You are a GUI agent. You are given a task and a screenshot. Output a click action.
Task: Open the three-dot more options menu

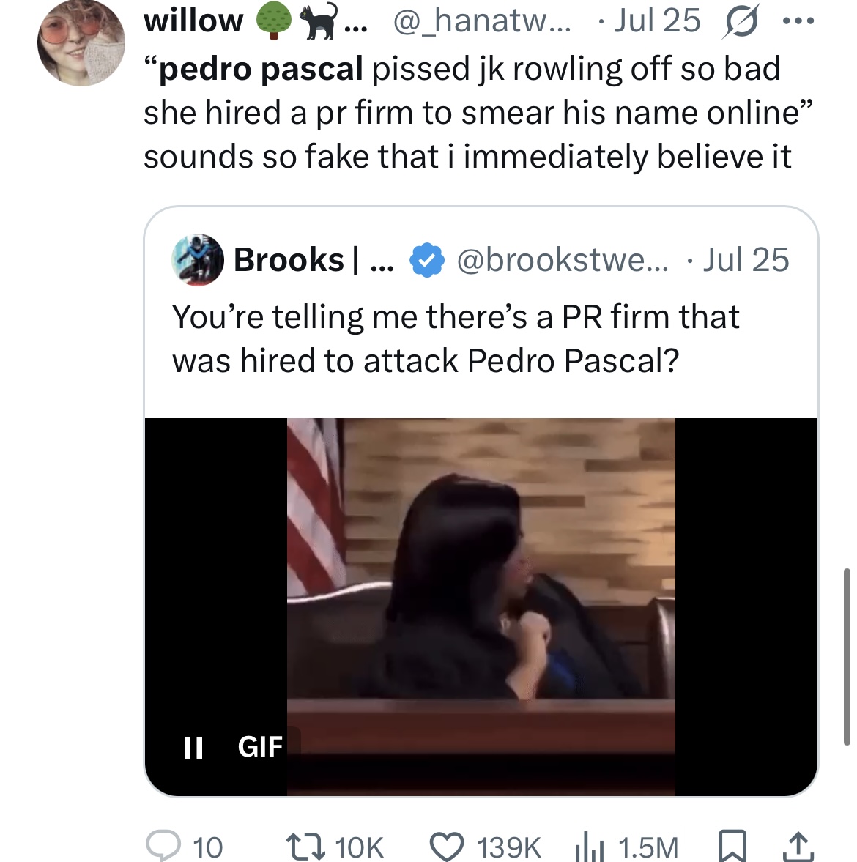798,21
